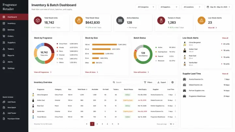The height and width of the screenshot is (132, 235).
Task: Click the Fragrance Warehouse supplier icon
Action: pos(184,96)
